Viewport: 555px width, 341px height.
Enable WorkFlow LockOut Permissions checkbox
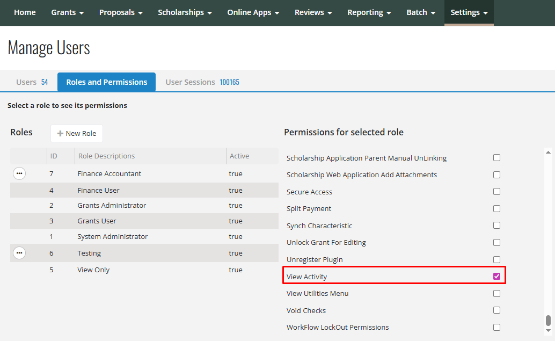coord(496,327)
